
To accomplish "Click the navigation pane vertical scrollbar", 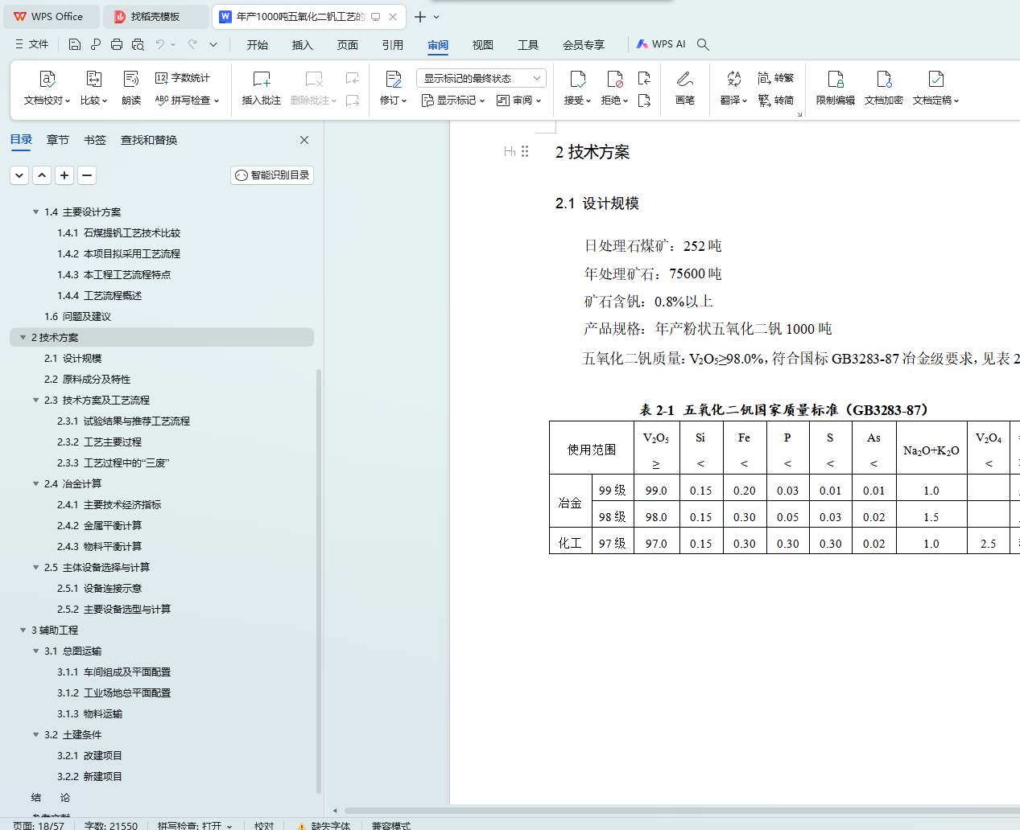I will [x=319, y=581].
